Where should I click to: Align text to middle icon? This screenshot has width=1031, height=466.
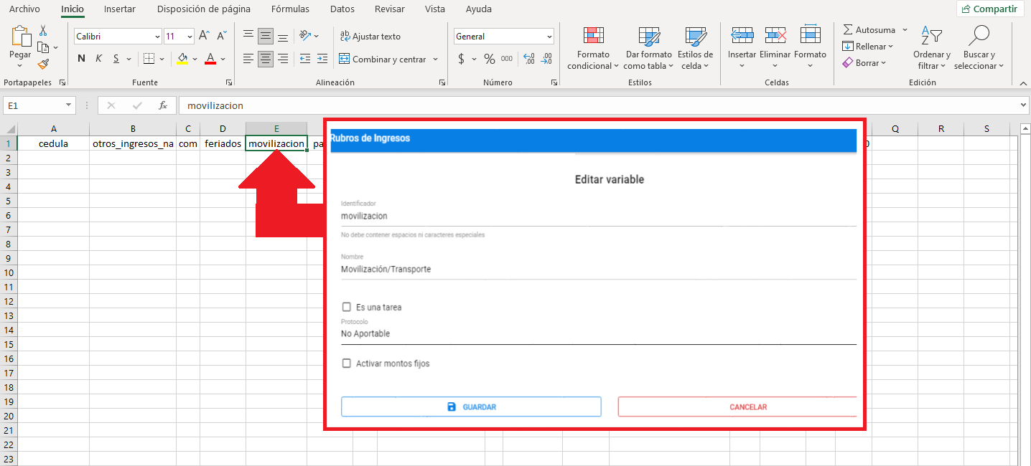pyautogui.click(x=266, y=36)
